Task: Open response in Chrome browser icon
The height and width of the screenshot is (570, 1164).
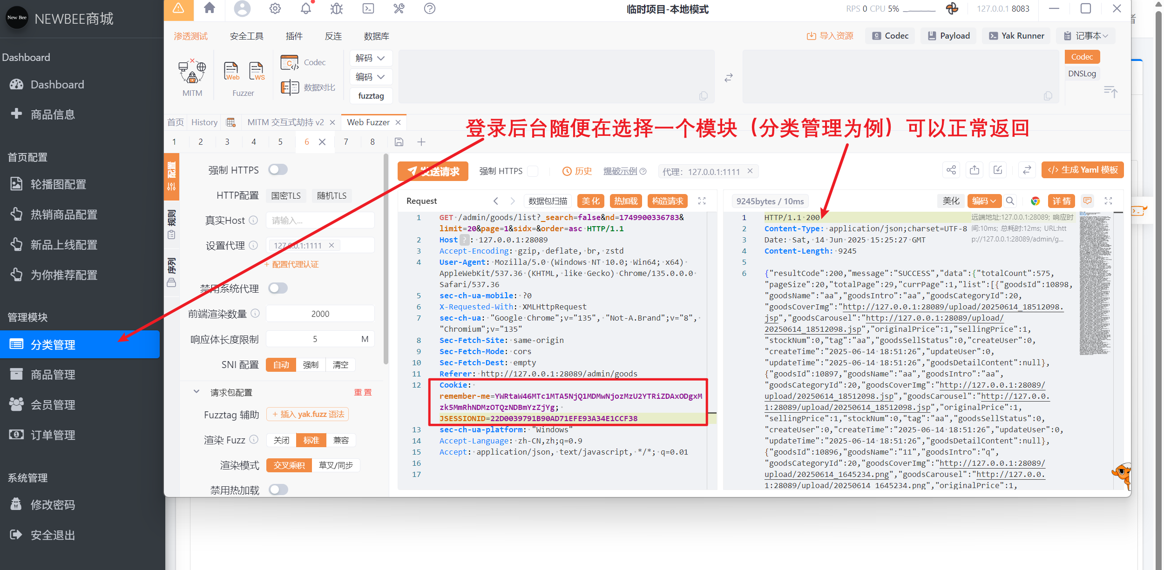Action: 1035,201
